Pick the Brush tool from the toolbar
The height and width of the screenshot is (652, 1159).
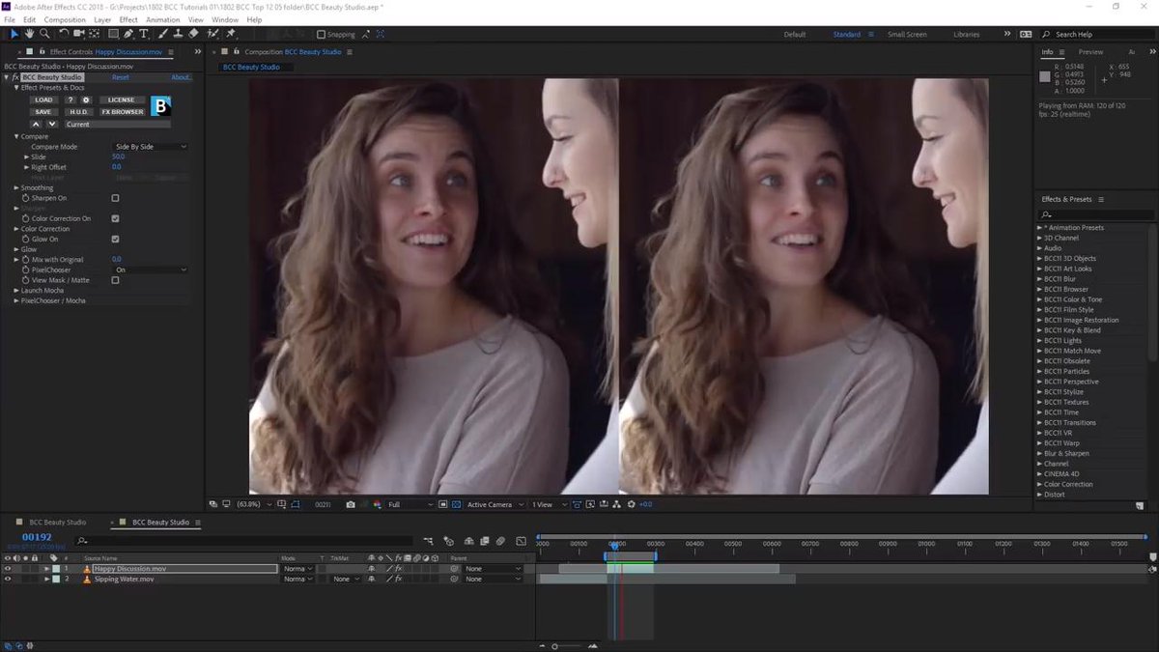coord(162,34)
